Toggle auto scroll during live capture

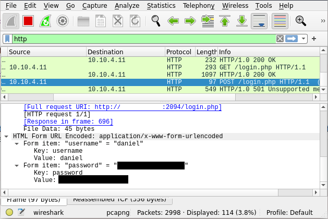259,21
